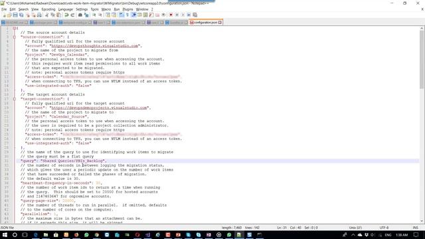Open the Encoding menu
Viewport: 425px width, 239px height.
point(48,9)
